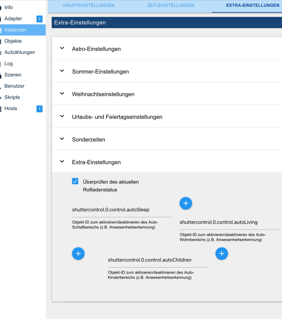Uncheck Überprüfen des aktuellen Rollladenstatus checkbox
This screenshot has width=282, height=319.
[75, 181]
